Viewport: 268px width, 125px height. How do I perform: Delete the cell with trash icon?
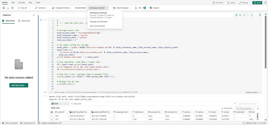[x=260, y=15]
